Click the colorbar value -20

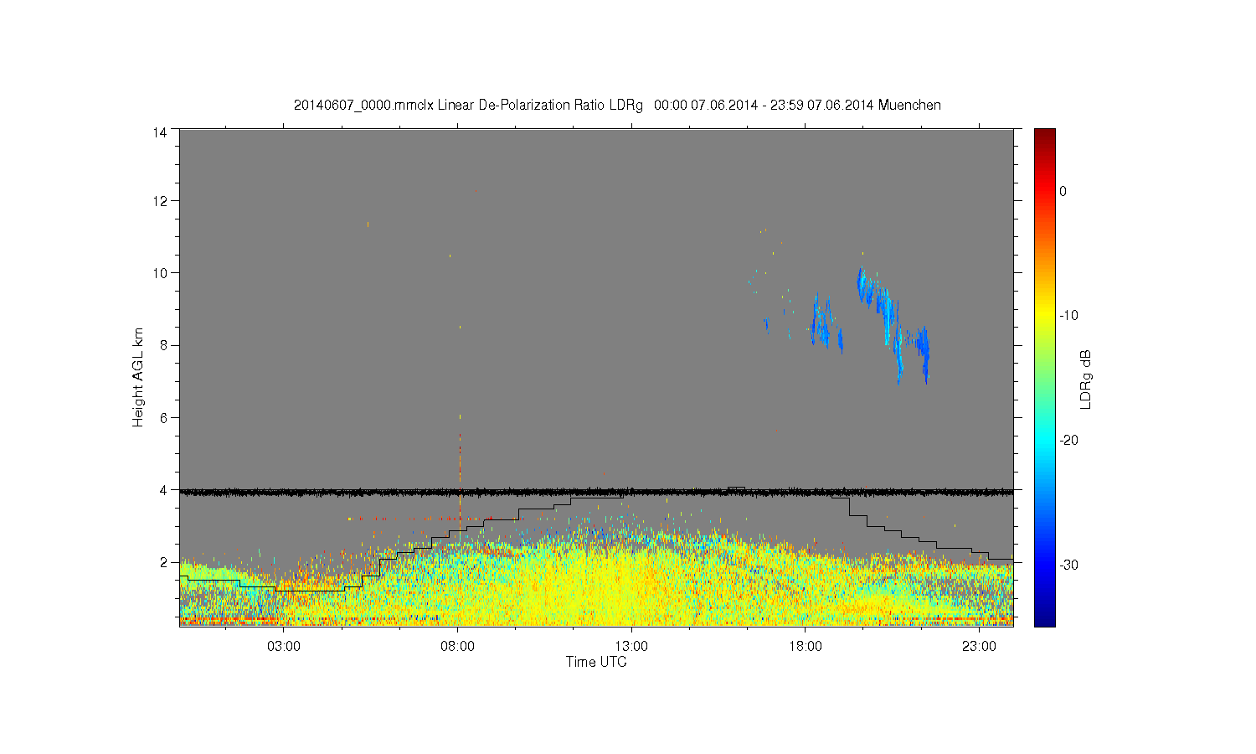coord(1068,441)
